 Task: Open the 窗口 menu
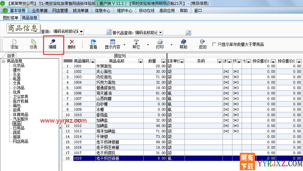pyautogui.click(x=198, y=11)
